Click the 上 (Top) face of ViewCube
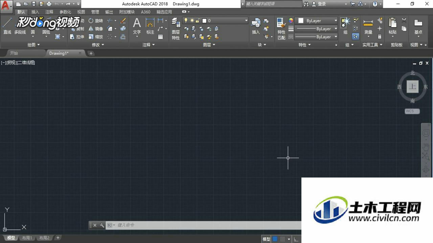Image resolution: width=433 pixels, height=243 pixels. click(412, 86)
